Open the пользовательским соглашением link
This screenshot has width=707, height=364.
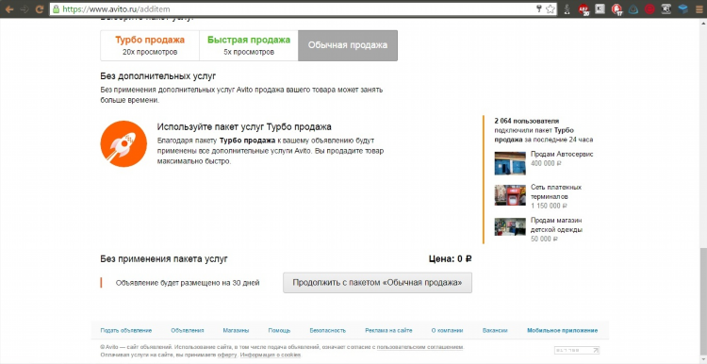click(x=419, y=347)
